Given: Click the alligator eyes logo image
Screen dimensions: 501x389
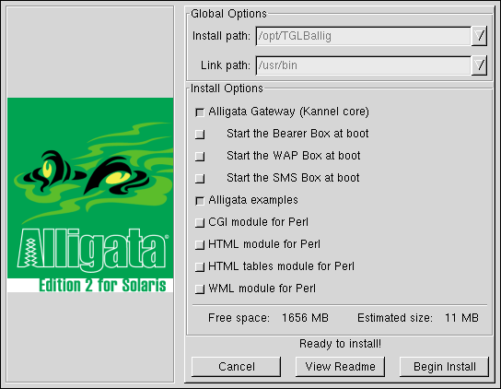Looking at the screenshot, I should click(90, 172).
